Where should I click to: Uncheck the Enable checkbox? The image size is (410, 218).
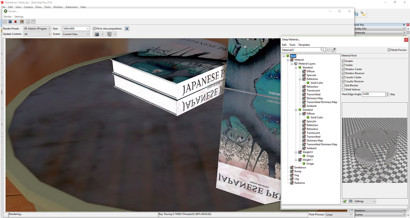coord(344,61)
